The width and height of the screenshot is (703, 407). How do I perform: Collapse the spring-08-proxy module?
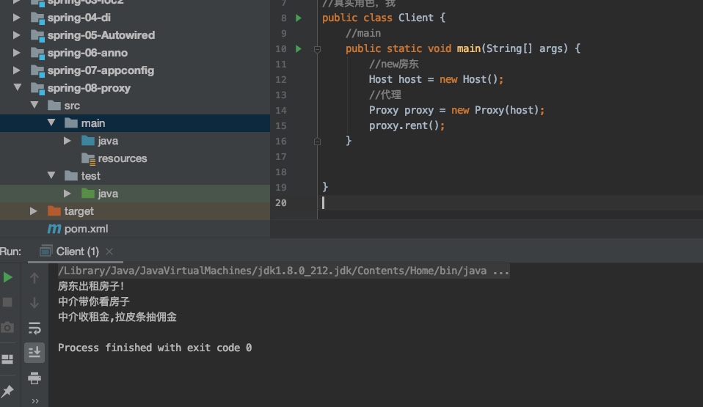pos(17,88)
